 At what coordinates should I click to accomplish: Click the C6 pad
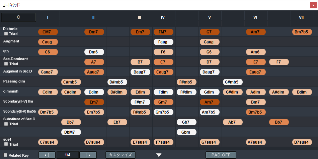48,52
